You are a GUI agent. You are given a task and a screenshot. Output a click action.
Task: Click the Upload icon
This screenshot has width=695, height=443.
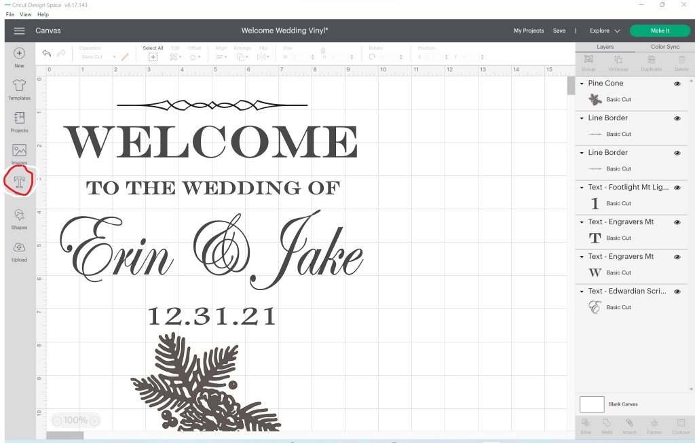19,247
